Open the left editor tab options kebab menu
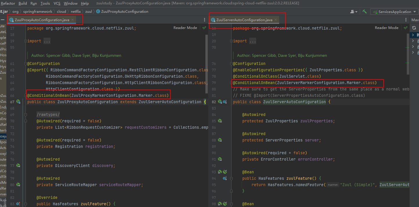 [x=205, y=20]
